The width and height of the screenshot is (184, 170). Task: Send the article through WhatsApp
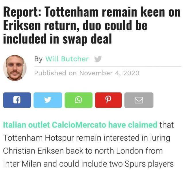(x=78, y=100)
